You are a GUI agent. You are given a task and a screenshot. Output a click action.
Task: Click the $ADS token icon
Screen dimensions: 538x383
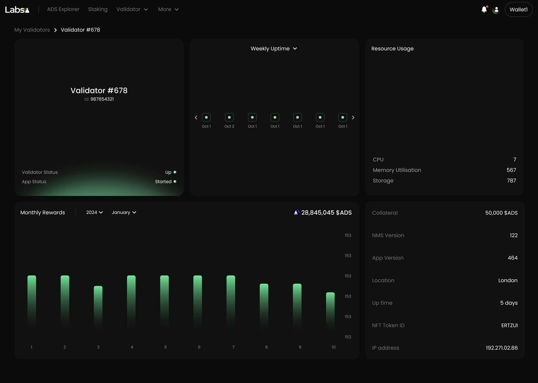pyautogui.click(x=296, y=212)
